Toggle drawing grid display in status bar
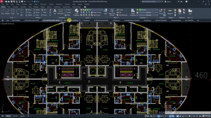Viewport: 211px width, 118px height. [x=151, y=116]
